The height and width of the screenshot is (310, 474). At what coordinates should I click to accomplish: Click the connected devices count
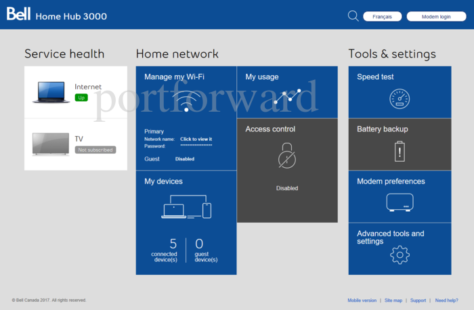pos(173,244)
